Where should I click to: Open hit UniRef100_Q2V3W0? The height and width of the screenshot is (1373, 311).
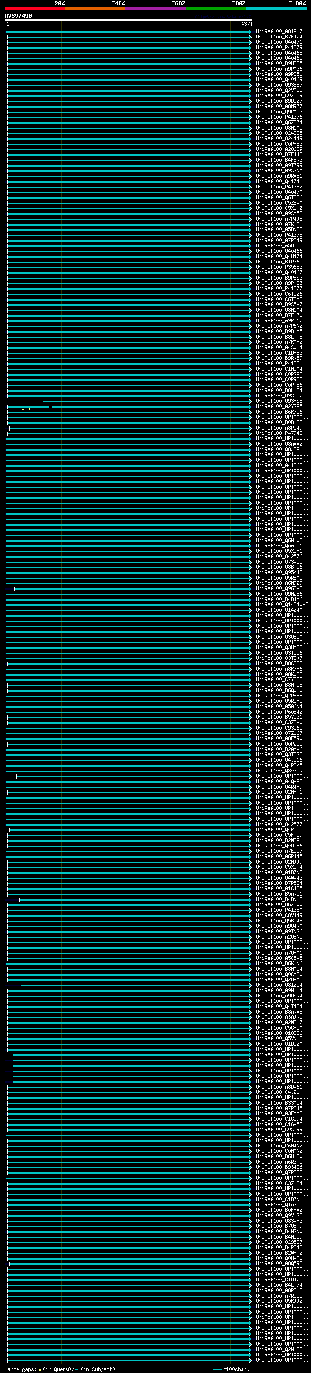tap(278, 90)
